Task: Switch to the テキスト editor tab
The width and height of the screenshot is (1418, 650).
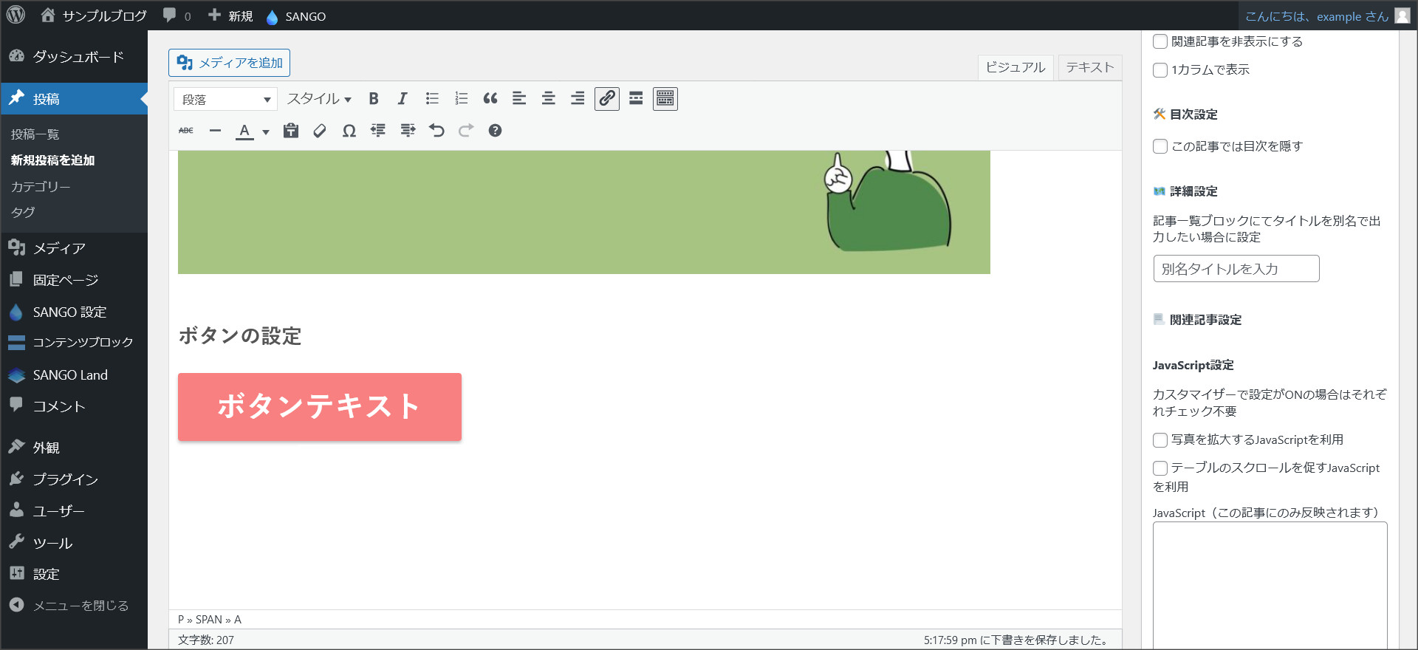Action: pyautogui.click(x=1089, y=67)
